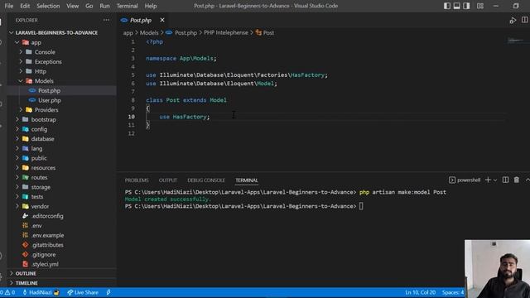Open the Go menu
Viewport: 530px width, 298px height.
pos(89,6)
